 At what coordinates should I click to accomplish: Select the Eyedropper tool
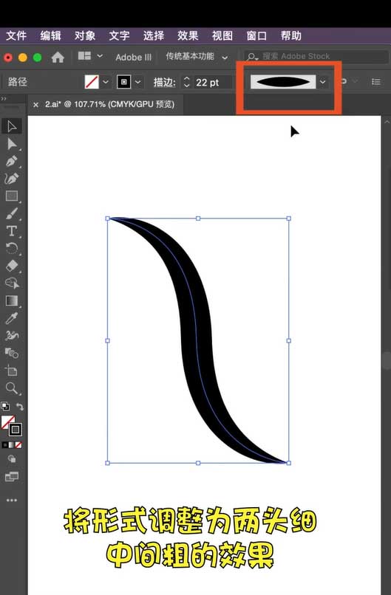click(11, 318)
